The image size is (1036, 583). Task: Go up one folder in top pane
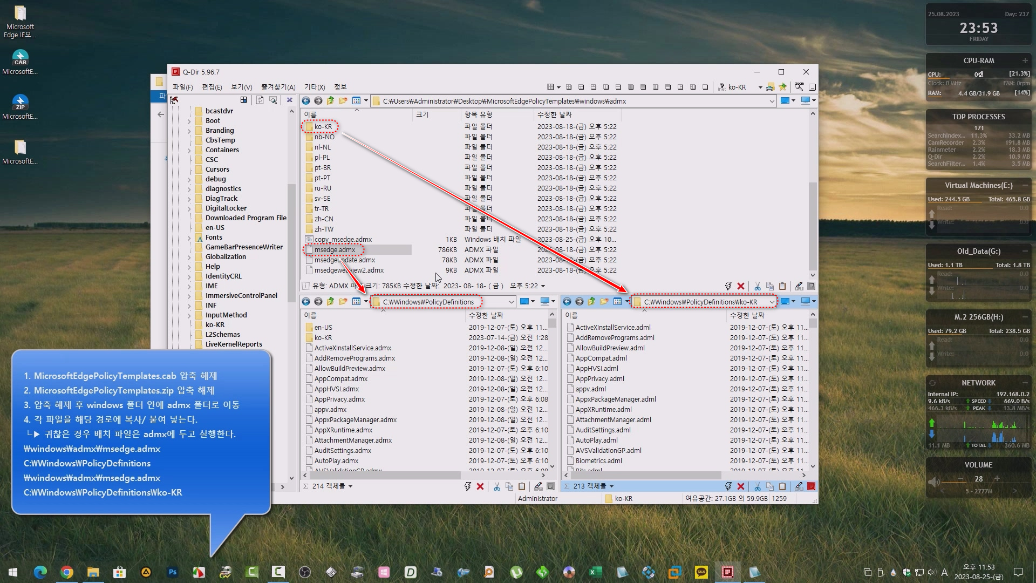click(330, 101)
